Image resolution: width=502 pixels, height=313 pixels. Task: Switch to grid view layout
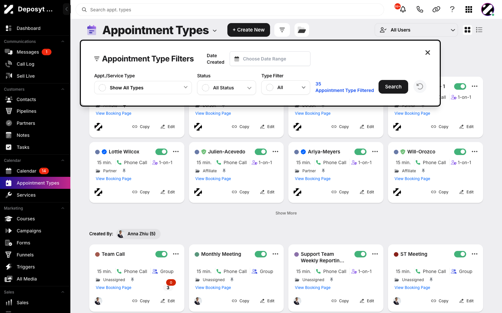coord(467,30)
